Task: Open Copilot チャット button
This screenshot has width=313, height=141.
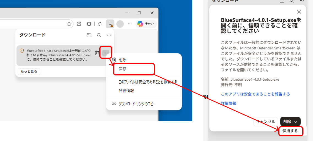Action: [146, 24]
